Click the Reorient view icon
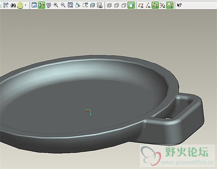Viewport: 217px width, 169px height. tap(78, 5)
